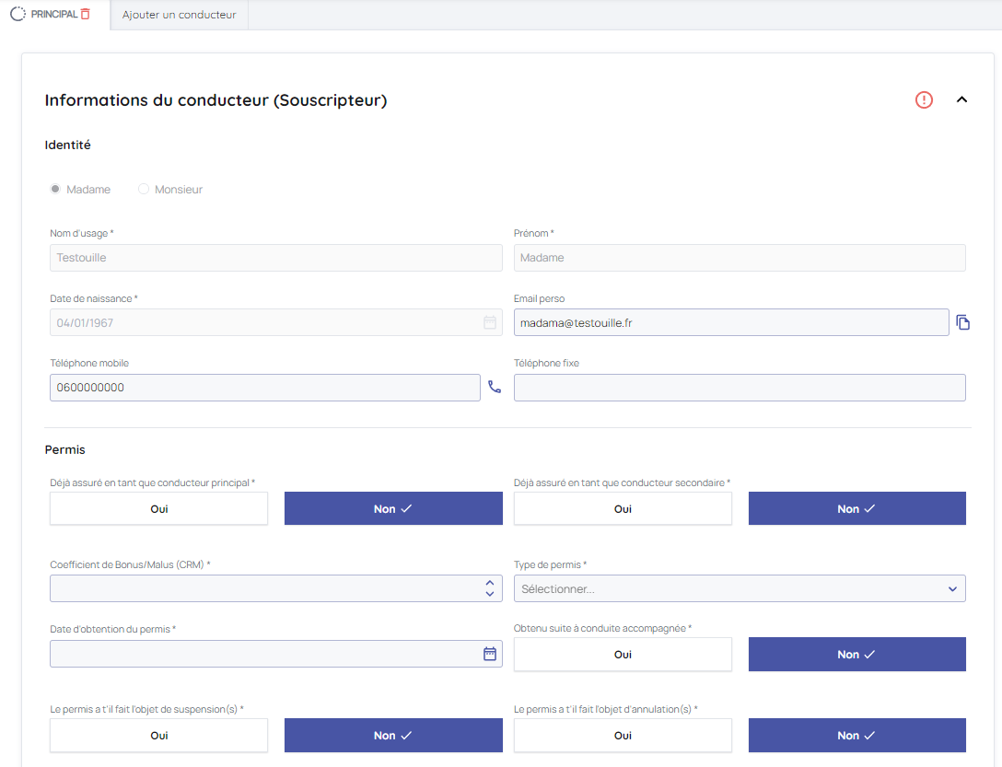Click the Téléphone fixe input field
This screenshot has width=1002, height=767.
click(739, 388)
